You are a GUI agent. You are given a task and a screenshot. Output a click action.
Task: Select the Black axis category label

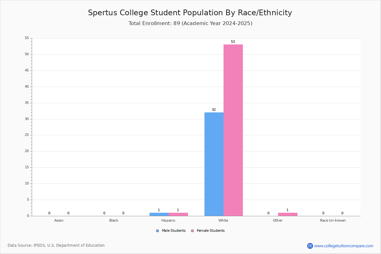114,220
